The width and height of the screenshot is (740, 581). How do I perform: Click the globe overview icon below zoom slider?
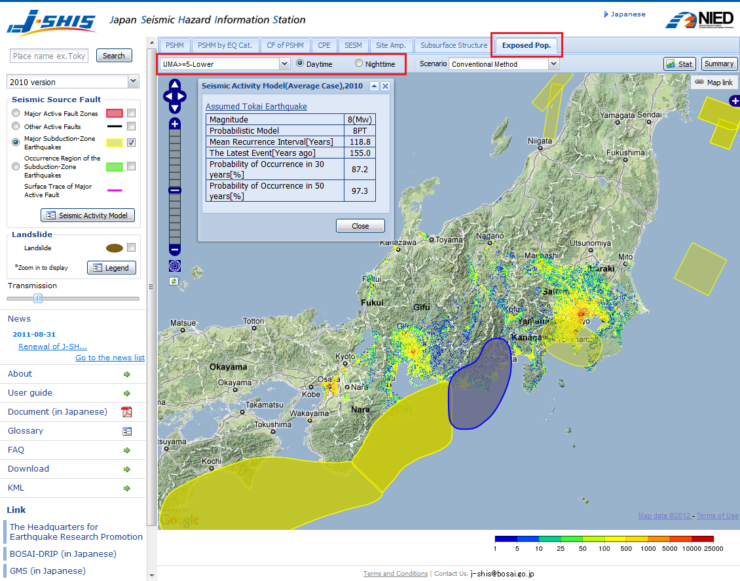(x=174, y=266)
